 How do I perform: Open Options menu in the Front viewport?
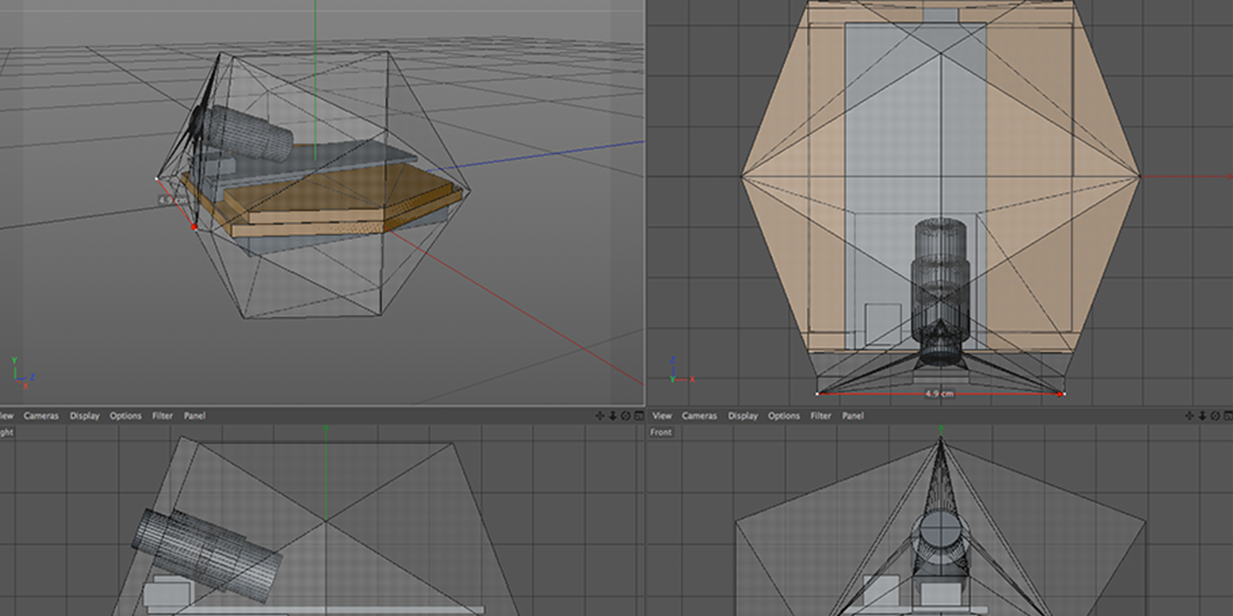(783, 416)
